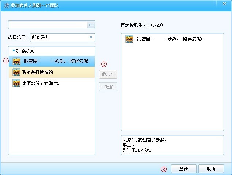Click the 取消 button

(x=211, y=169)
